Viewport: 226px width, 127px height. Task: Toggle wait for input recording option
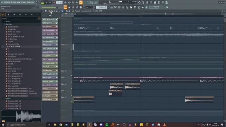pyautogui.click(x=69, y=2)
